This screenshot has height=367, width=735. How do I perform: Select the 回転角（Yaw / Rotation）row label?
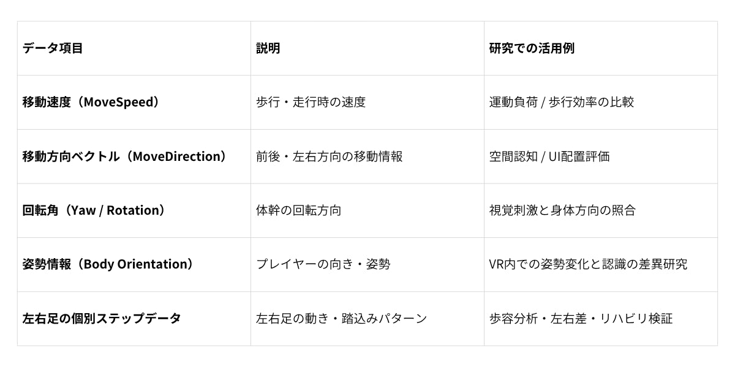pyautogui.click(x=94, y=210)
